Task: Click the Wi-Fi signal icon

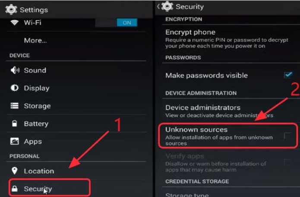Action: 15,23
